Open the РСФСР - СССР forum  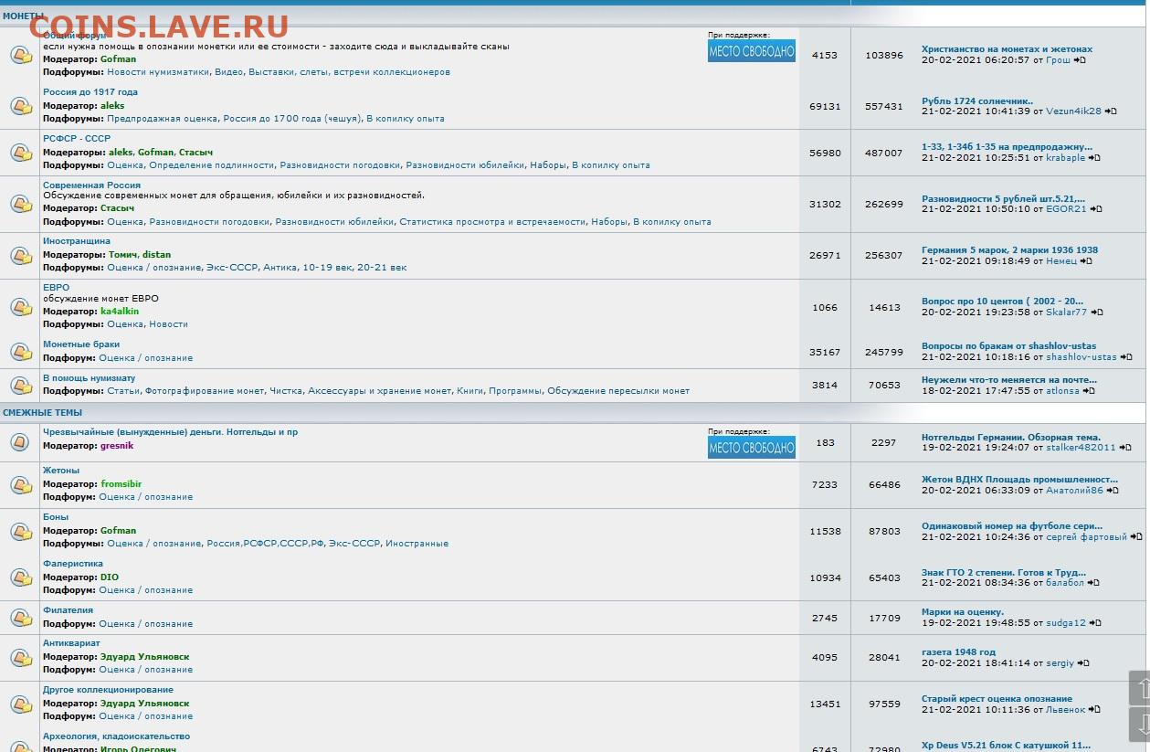tap(77, 139)
